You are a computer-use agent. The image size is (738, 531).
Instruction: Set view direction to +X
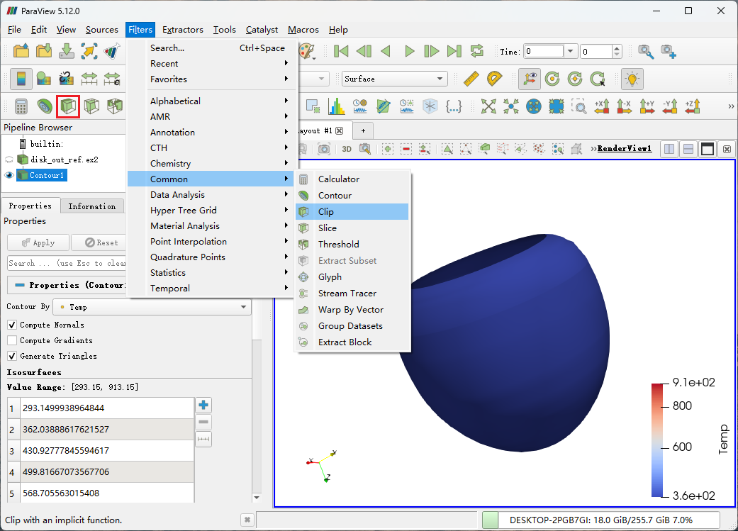(x=602, y=106)
